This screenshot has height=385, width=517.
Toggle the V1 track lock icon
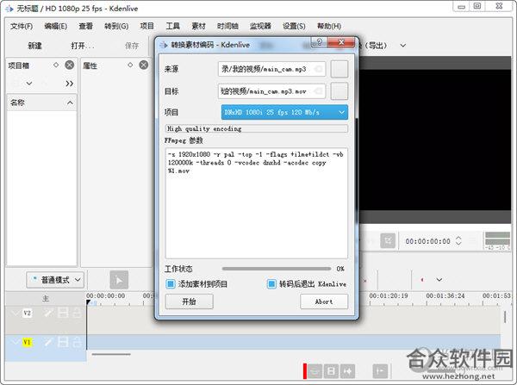click(x=76, y=342)
